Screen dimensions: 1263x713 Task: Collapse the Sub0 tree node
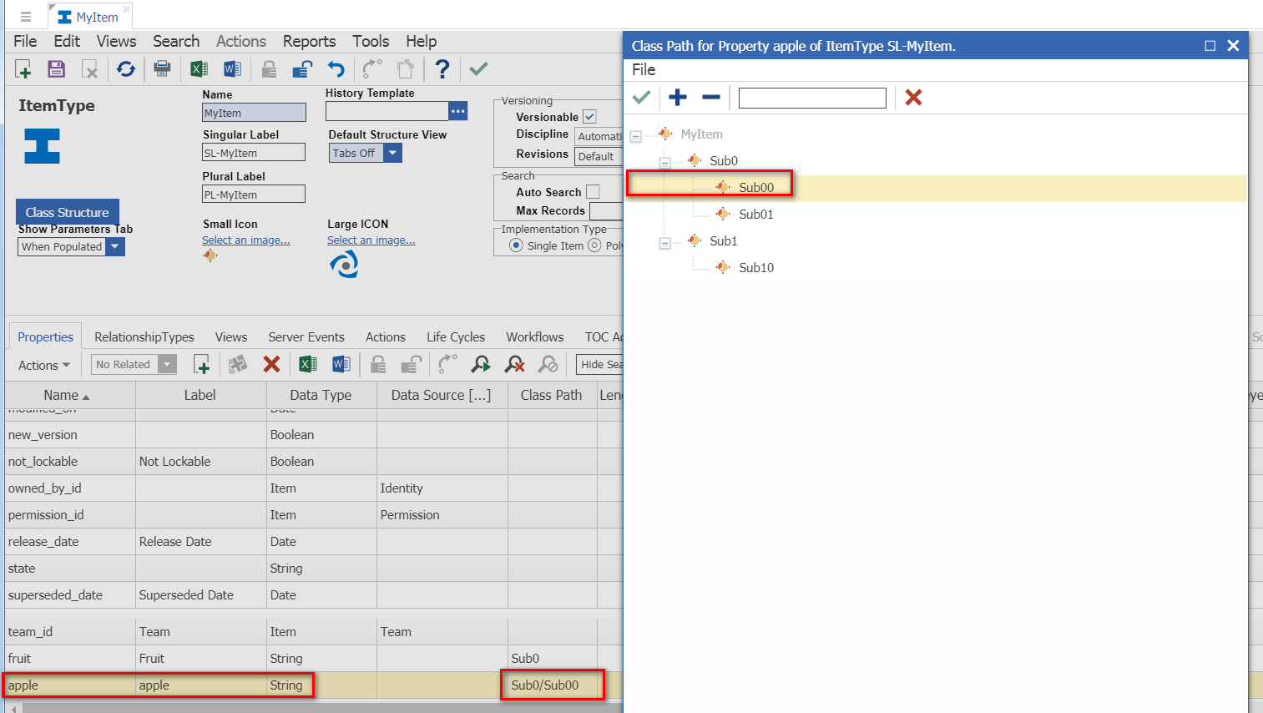665,163
